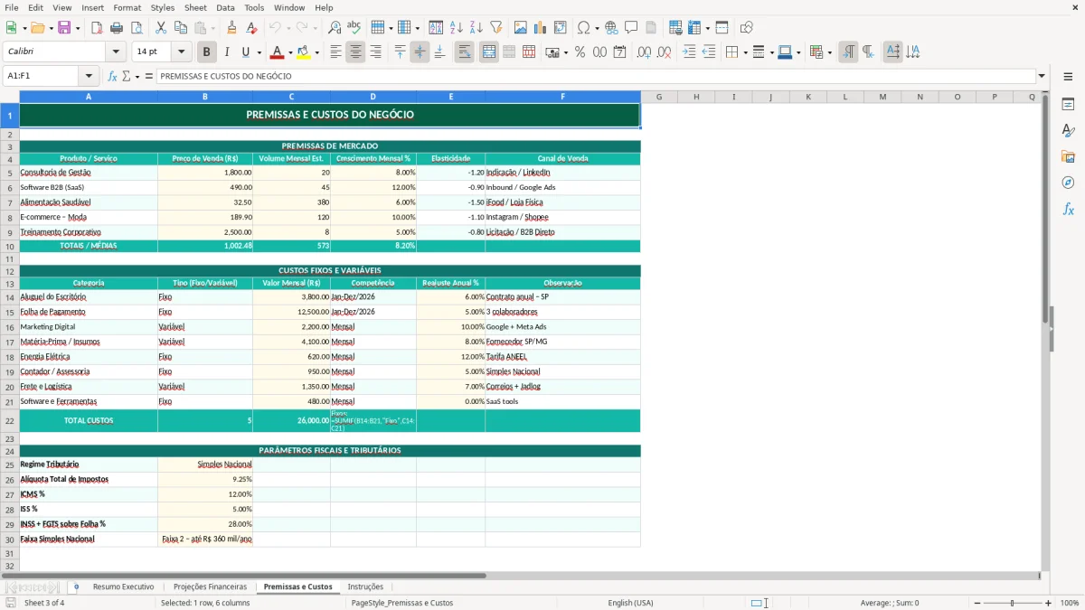Click the Copy icon
The image size is (1085, 610).
pos(181,28)
